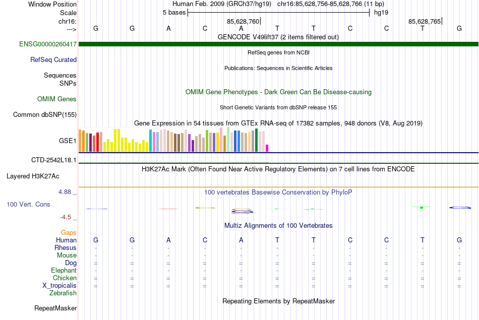
Task: Select the SNPs track label
Action: pyautogui.click(x=68, y=83)
